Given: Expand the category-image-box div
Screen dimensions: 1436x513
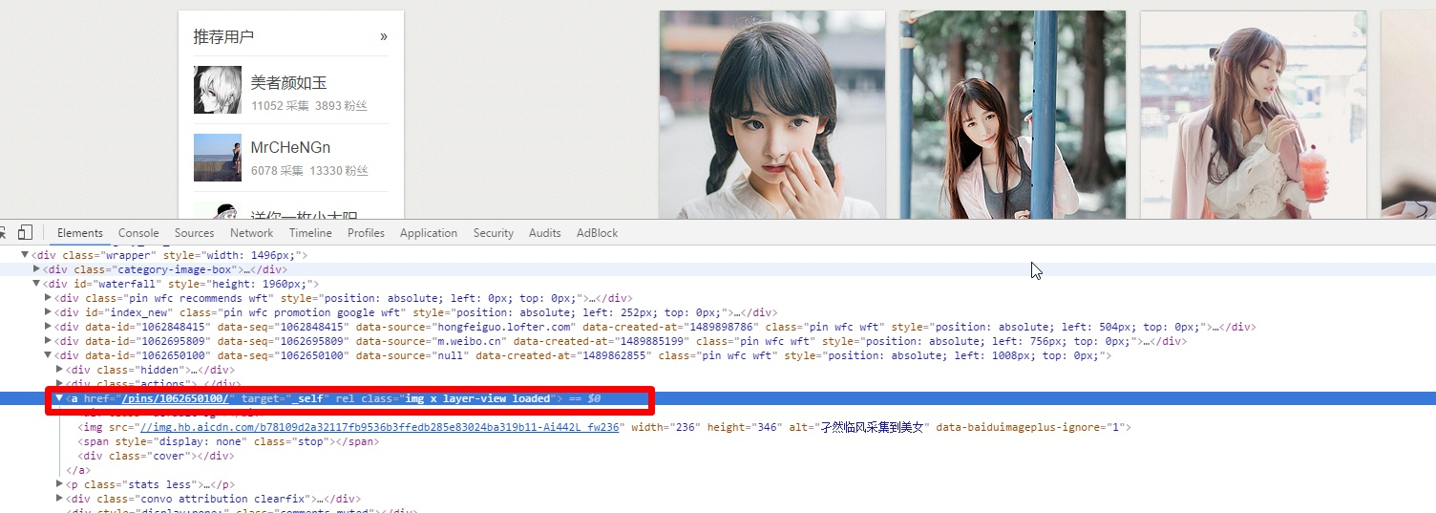Looking at the screenshot, I should 37,269.
